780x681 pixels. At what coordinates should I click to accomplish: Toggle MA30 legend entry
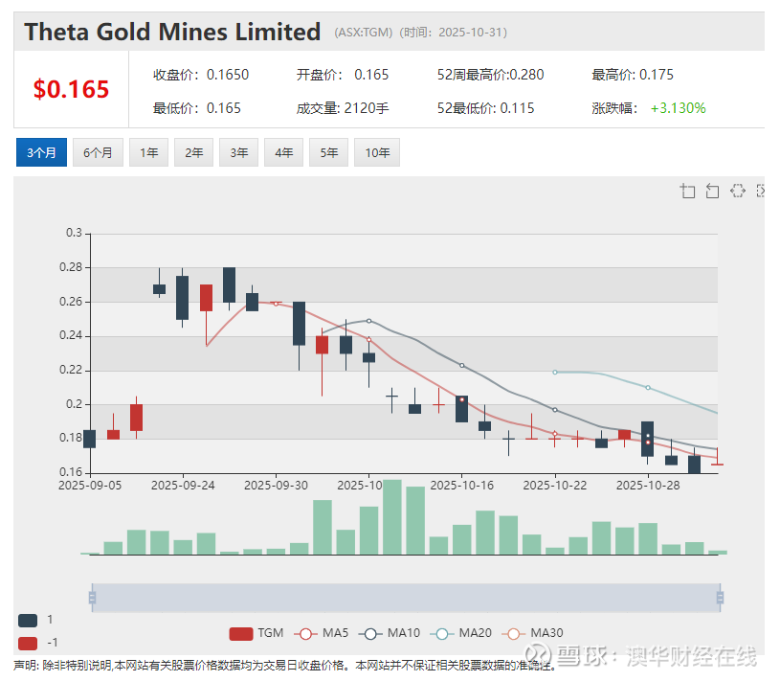point(532,633)
